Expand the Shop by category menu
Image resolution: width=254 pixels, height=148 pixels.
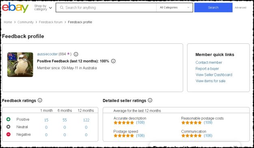(43, 8)
